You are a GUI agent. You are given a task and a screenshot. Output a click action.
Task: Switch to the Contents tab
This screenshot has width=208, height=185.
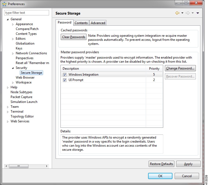click(x=81, y=23)
